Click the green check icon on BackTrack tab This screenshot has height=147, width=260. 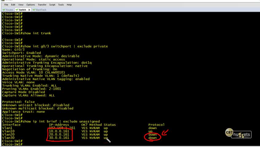click(34, 10)
